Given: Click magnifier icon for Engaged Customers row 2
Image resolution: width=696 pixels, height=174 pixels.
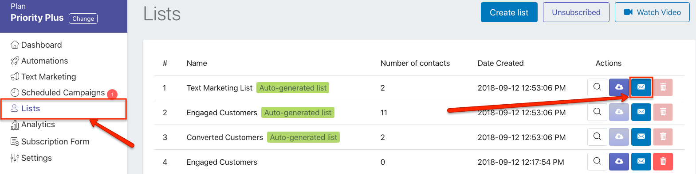Looking at the screenshot, I should (597, 112).
